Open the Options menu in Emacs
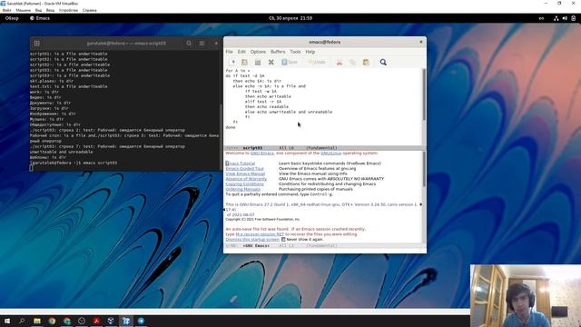This screenshot has height=327, width=581. (x=258, y=52)
